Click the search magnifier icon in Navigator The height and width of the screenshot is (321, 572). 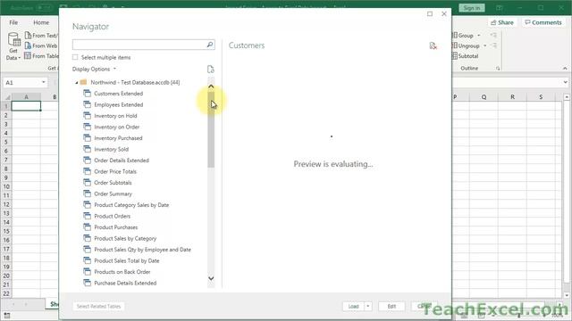click(x=210, y=45)
